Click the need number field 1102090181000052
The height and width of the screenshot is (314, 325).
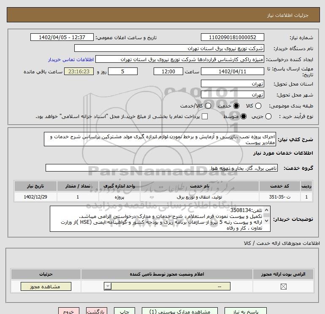232,37
